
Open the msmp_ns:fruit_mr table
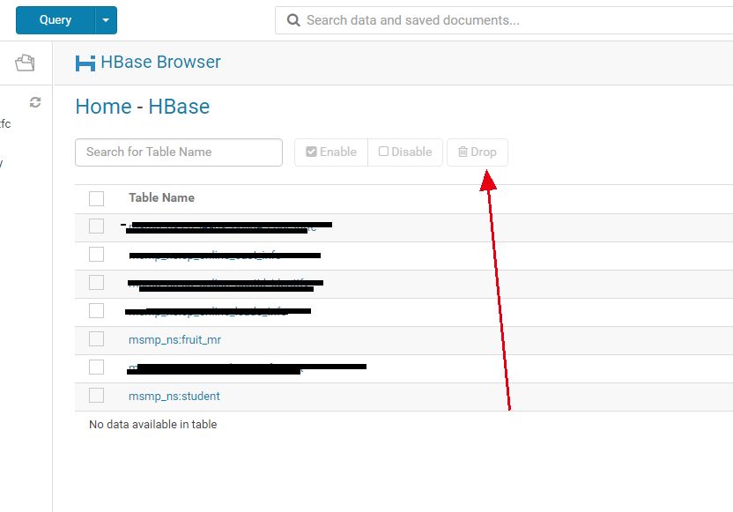(174, 340)
